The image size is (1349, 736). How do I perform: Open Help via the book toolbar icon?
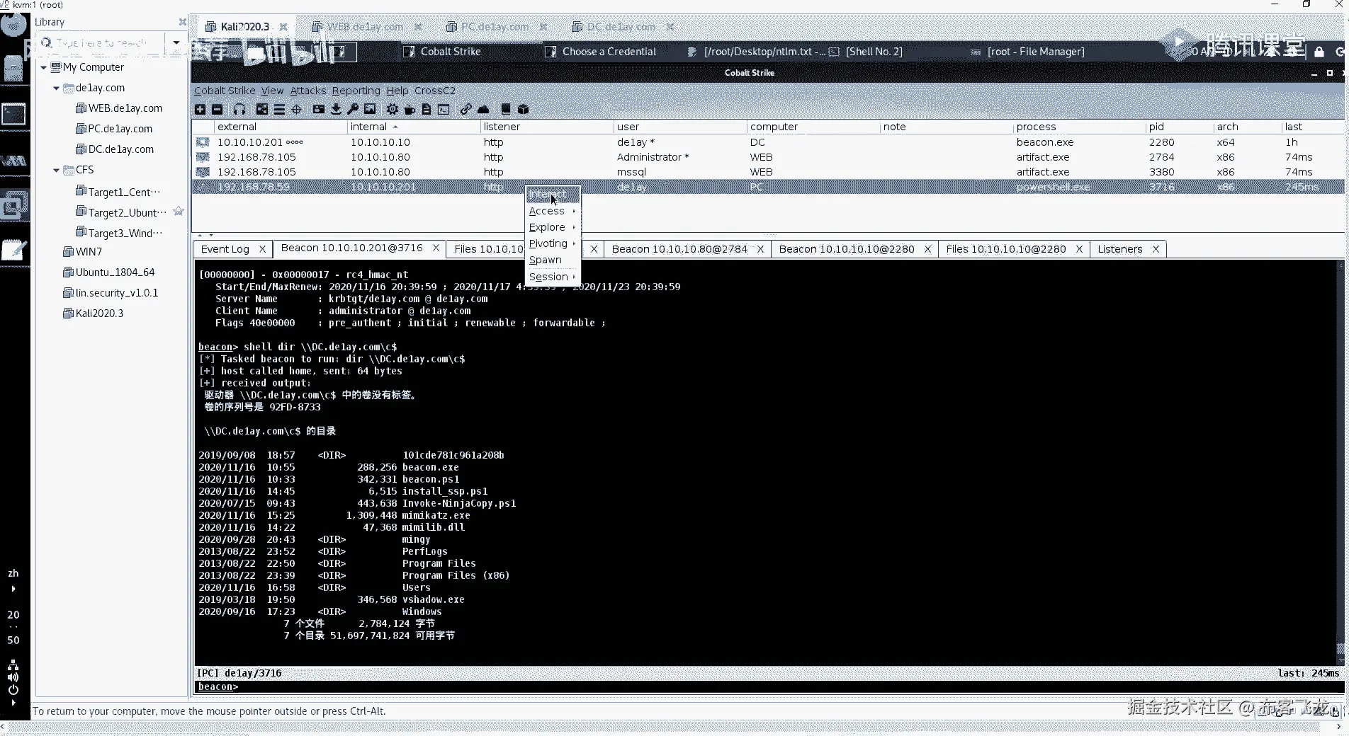tap(506, 109)
